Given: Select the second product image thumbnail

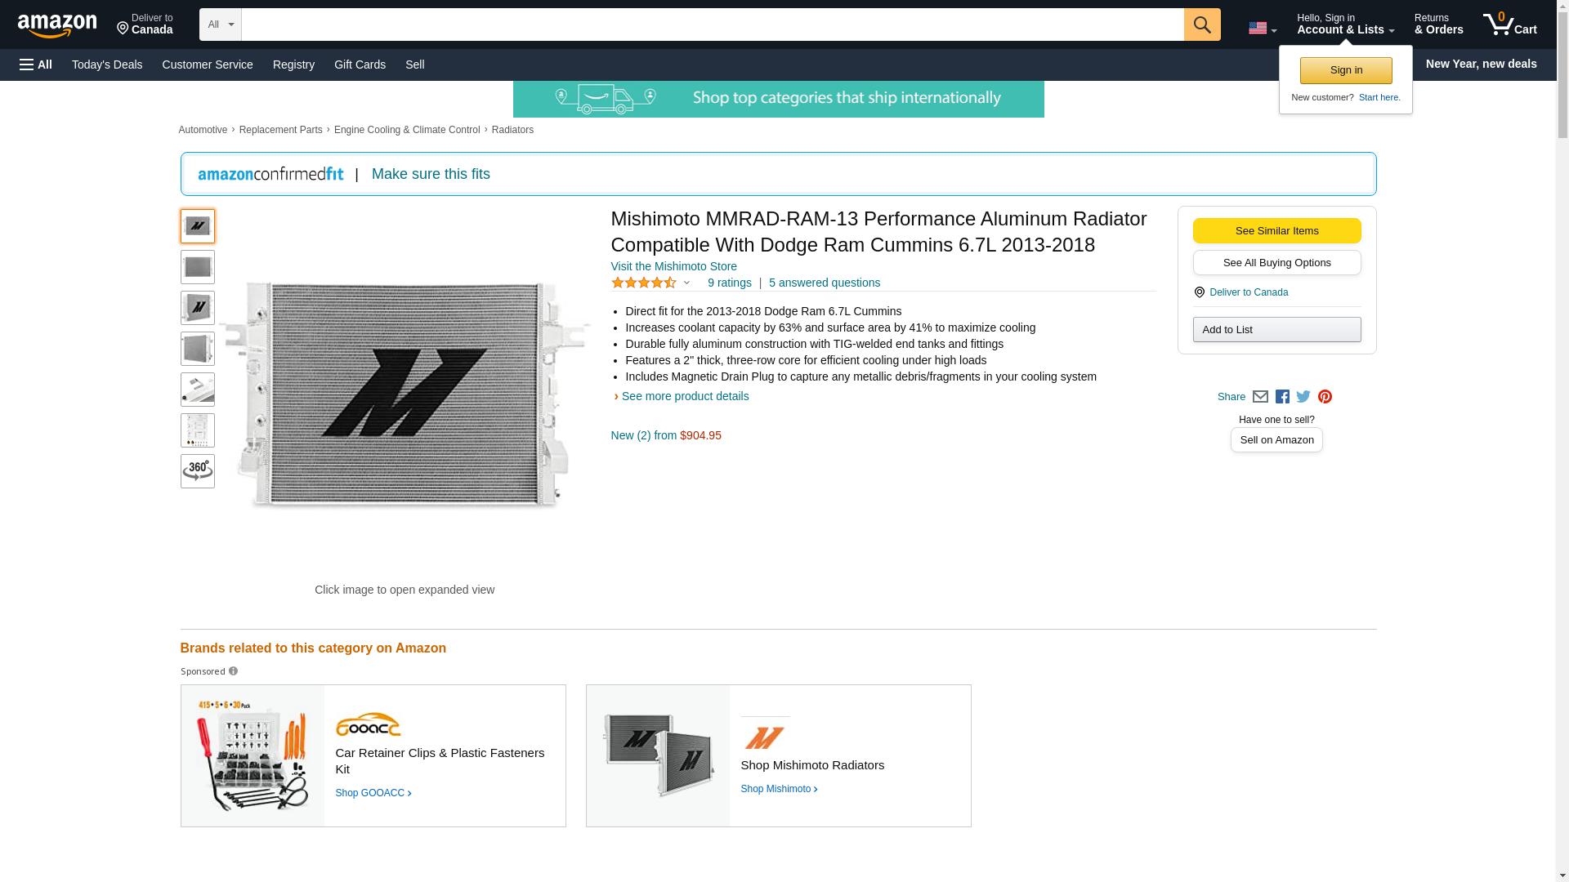Looking at the screenshot, I should point(197,267).
